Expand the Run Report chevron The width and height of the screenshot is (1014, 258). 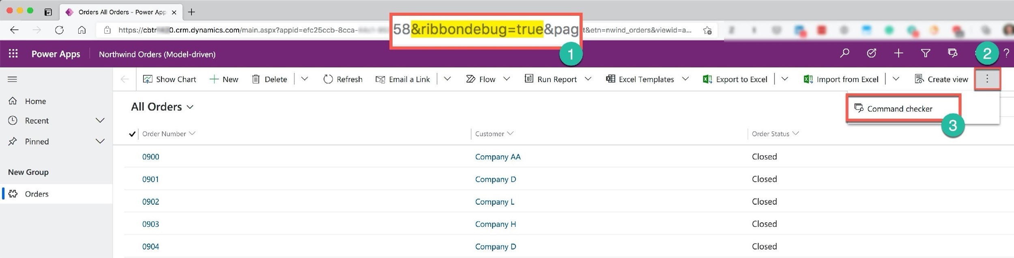point(588,79)
